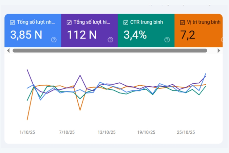Click the Vị trí trung bình card title

pyautogui.click(x=204, y=22)
